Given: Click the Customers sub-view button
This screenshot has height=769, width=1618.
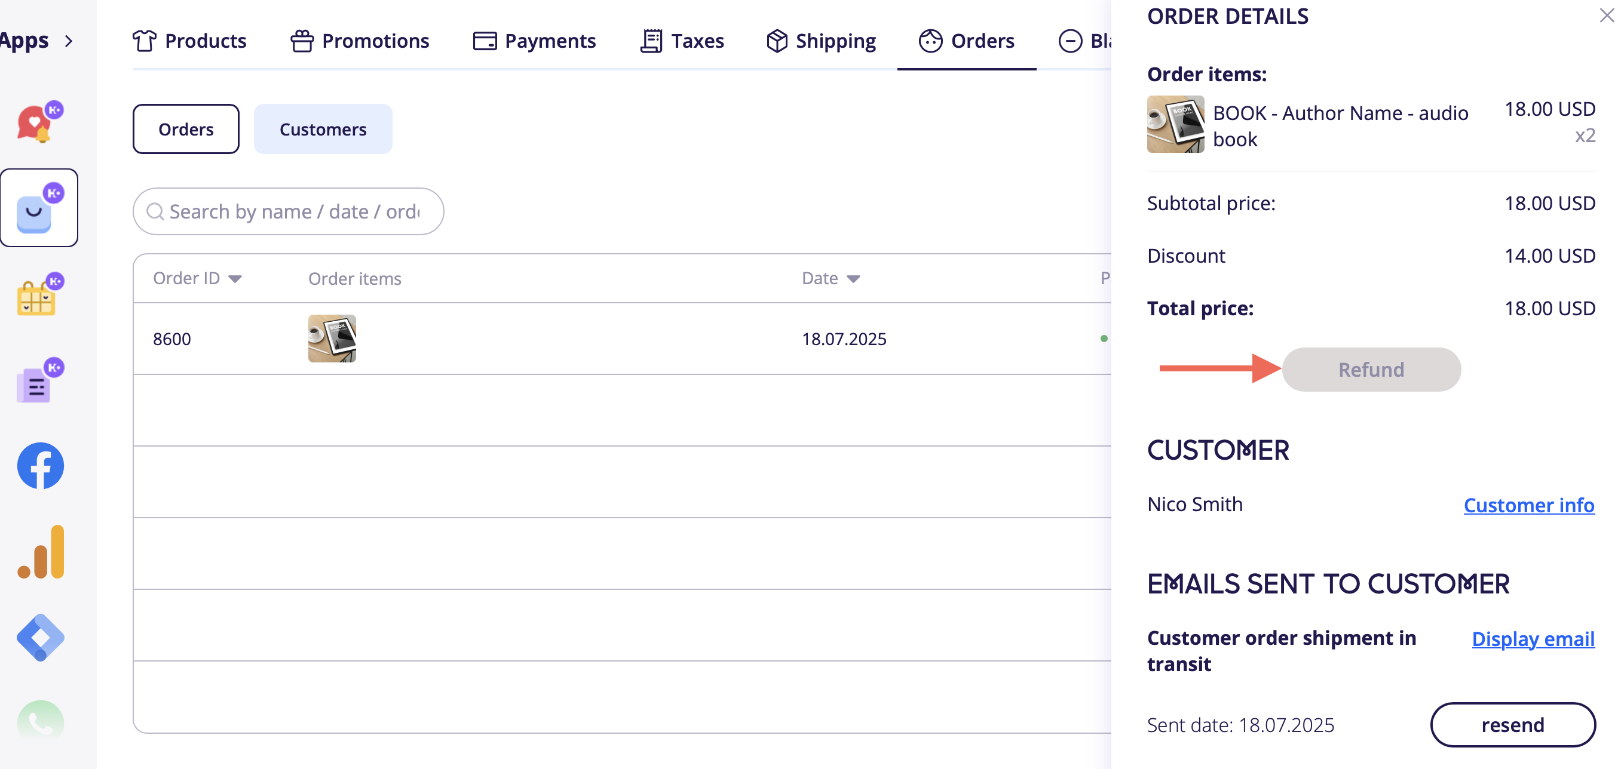Looking at the screenshot, I should pos(323,129).
